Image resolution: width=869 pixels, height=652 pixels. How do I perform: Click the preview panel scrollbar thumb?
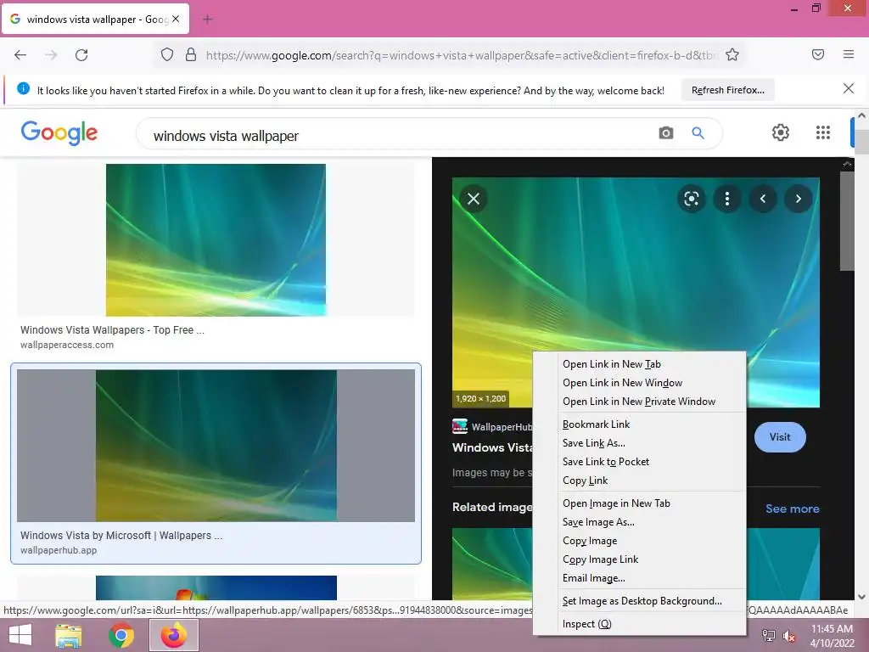click(x=847, y=221)
